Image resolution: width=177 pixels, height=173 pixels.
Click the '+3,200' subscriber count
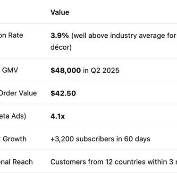pos(62,139)
